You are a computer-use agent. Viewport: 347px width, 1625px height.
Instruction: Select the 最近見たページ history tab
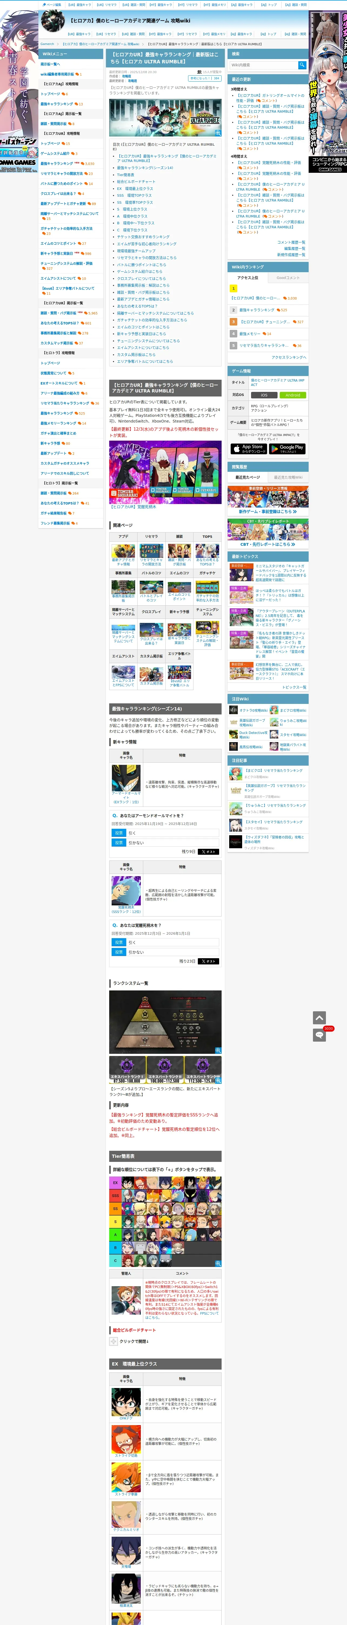coord(248,477)
